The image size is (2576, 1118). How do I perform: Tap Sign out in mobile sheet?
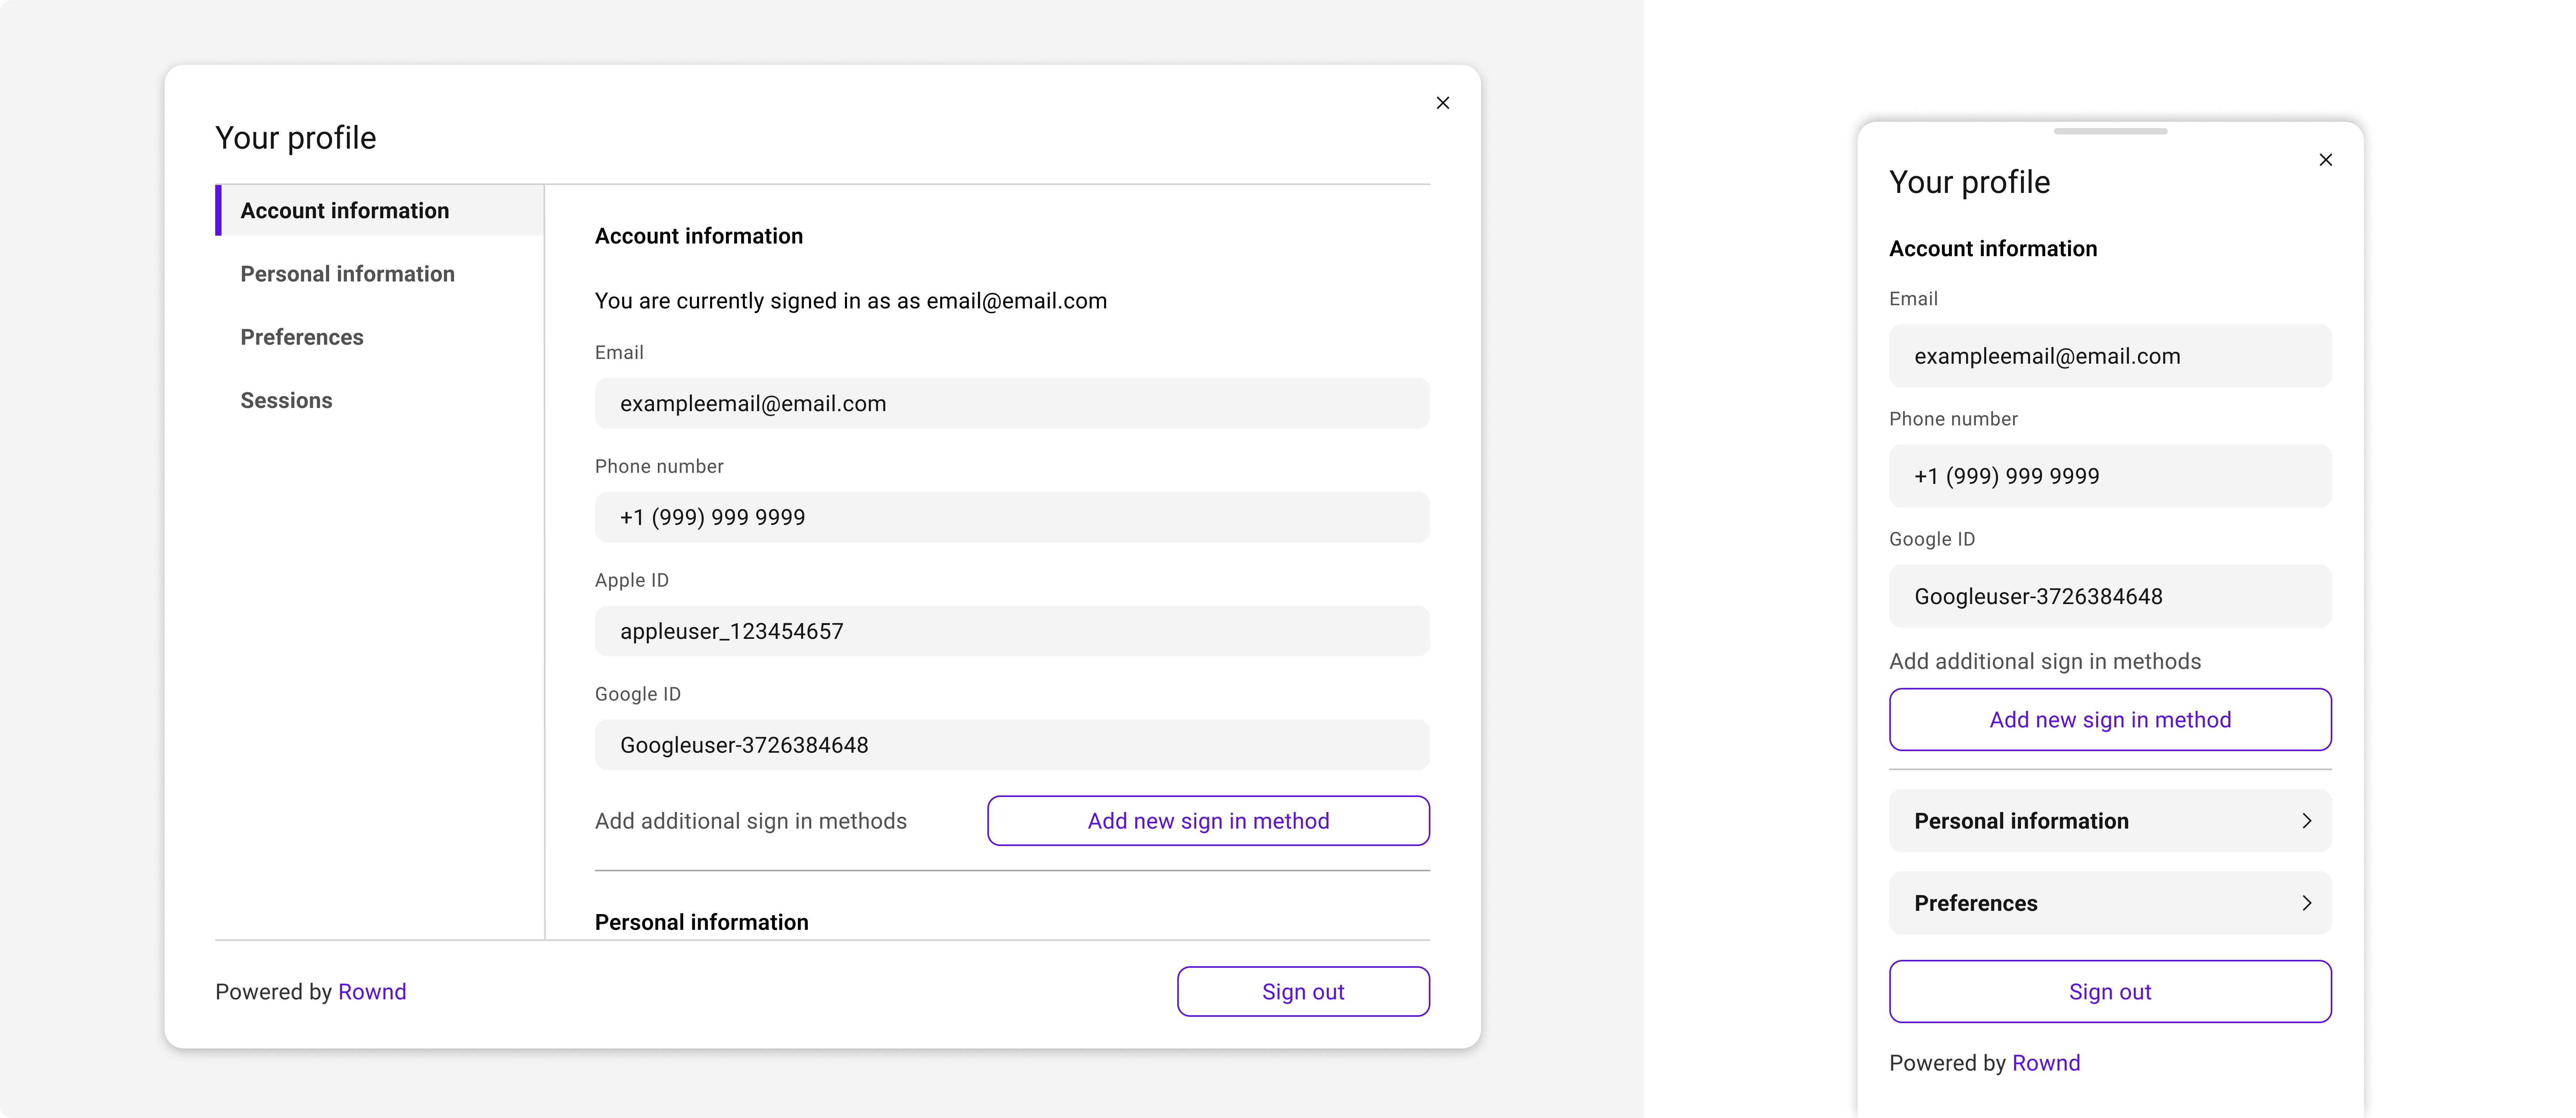pos(2110,991)
